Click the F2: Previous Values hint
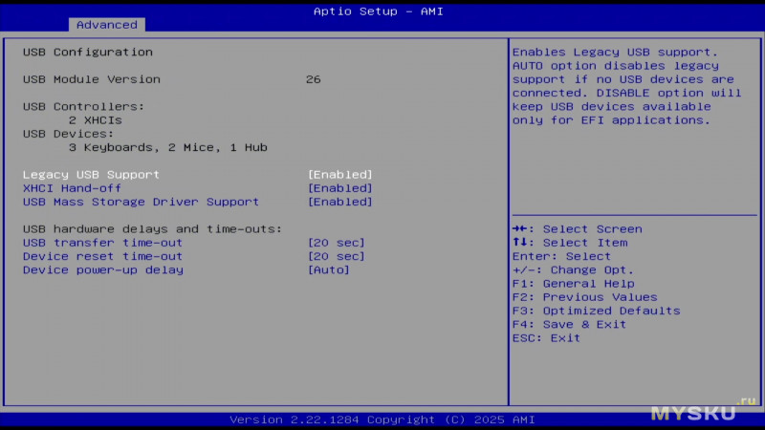The height and width of the screenshot is (430, 765). tap(585, 297)
